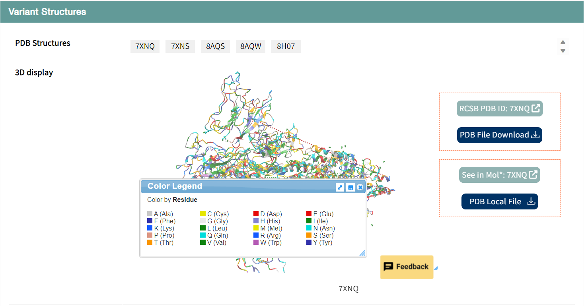Choose the 8AQS PDB structure

coord(215,46)
